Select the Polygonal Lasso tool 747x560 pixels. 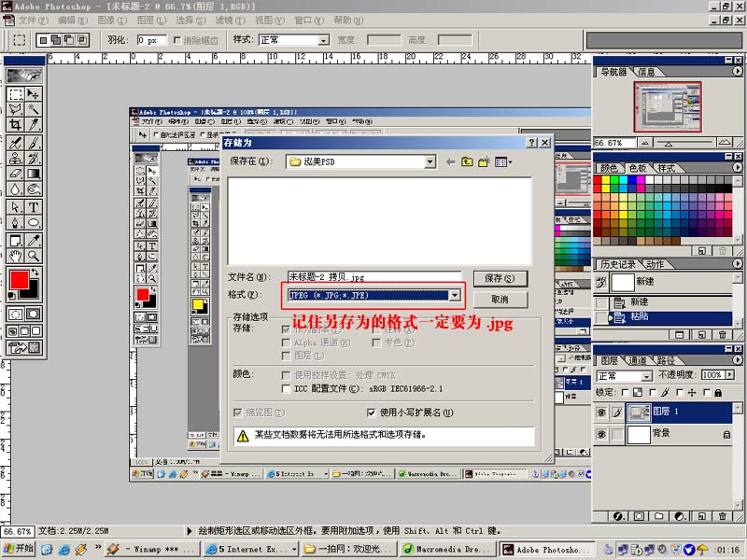pos(15,109)
